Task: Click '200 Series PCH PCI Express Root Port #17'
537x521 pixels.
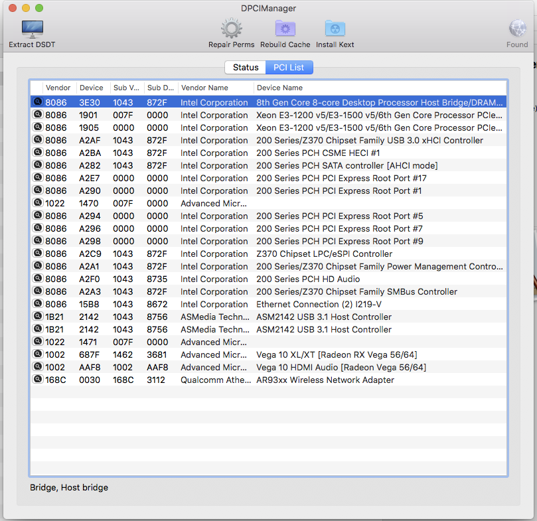Action: pyautogui.click(x=341, y=178)
